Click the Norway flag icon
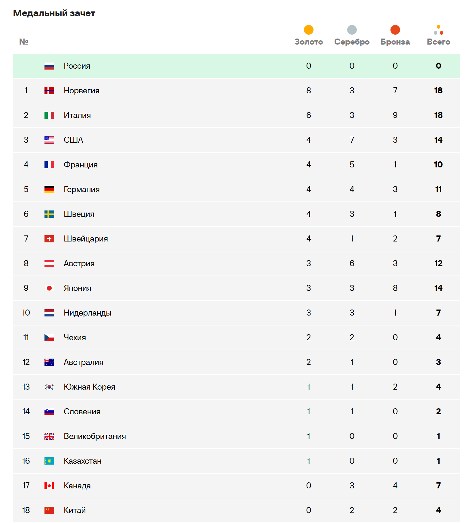465x523 pixels. tap(49, 91)
